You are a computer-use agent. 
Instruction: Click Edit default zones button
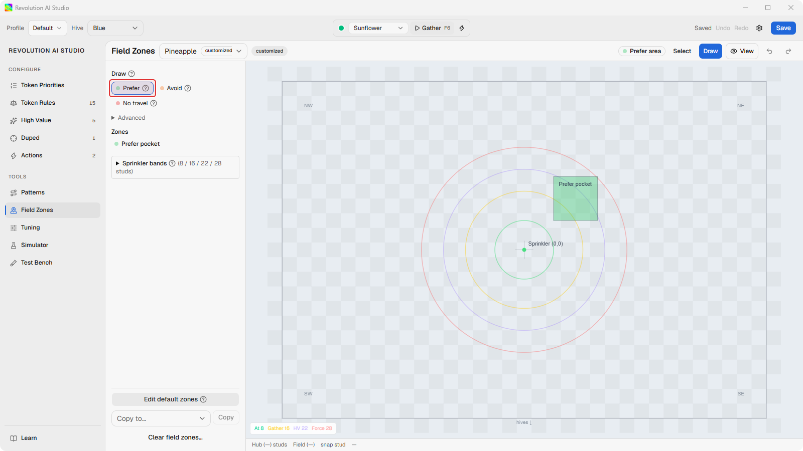175,399
